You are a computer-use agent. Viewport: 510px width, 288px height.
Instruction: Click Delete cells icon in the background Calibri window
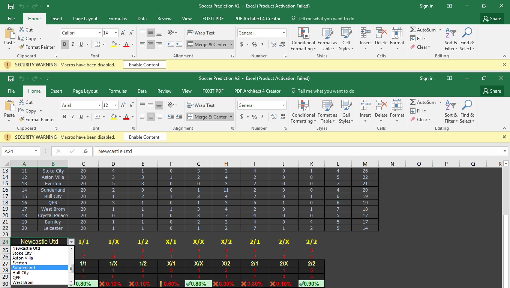click(381, 33)
